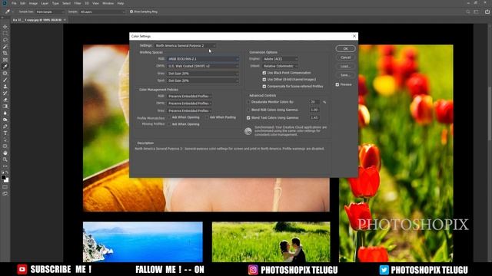Open the Window menu
The image size is (492, 276).
click(108, 3)
